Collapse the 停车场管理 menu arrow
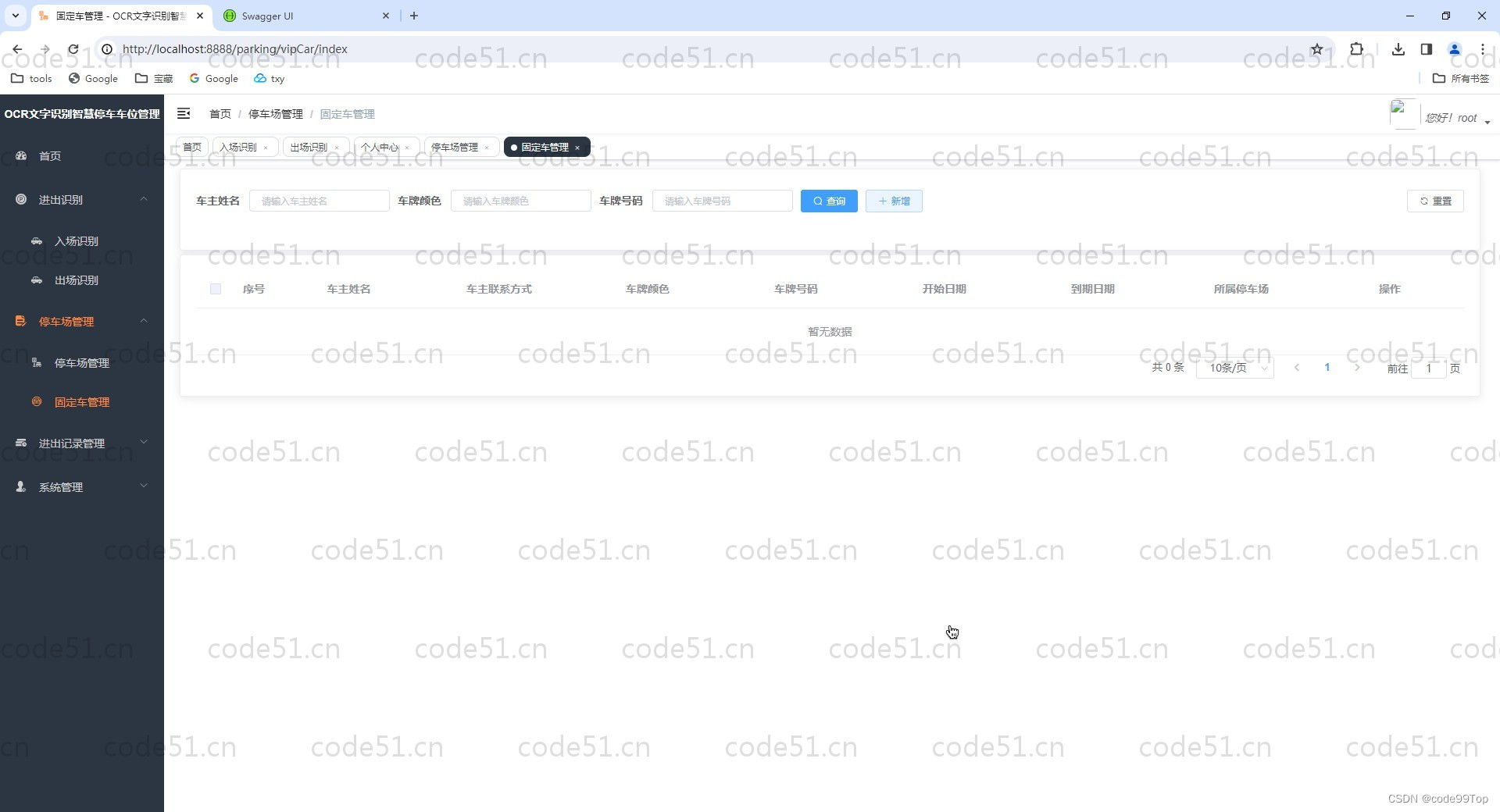The width and height of the screenshot is (1500, 812). coord(144,321)
